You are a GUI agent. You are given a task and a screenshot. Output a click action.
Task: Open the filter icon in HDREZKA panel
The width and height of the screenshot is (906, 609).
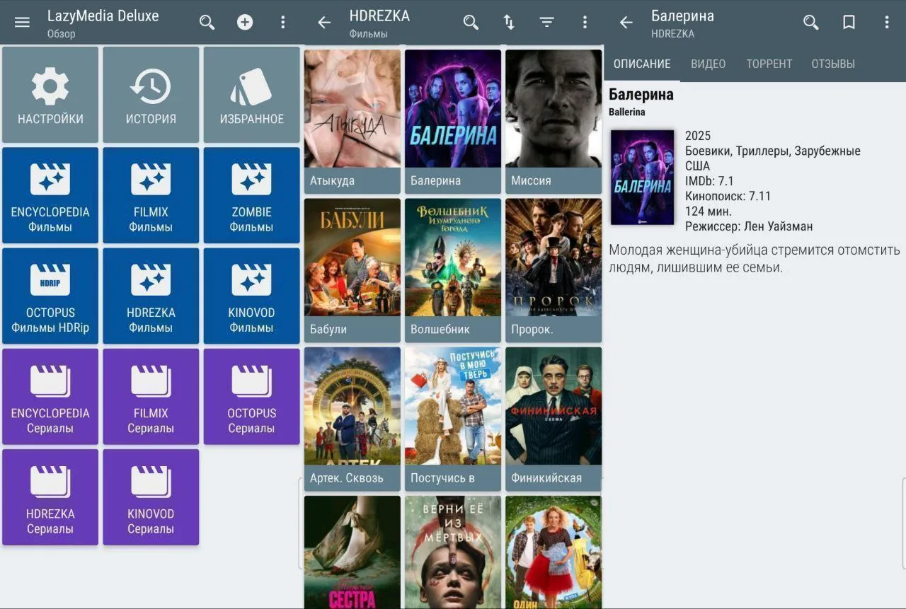pyautogui.click(x=546, y=22)
